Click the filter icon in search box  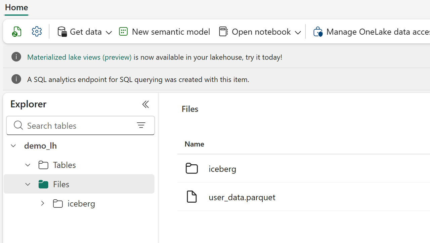pos(141,125)
